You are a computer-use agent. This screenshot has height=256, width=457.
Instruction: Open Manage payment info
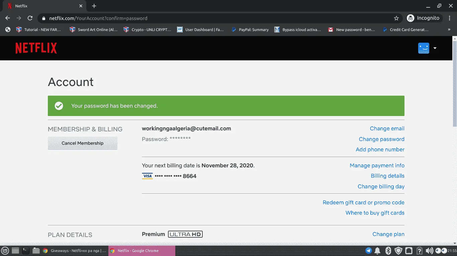377,165
